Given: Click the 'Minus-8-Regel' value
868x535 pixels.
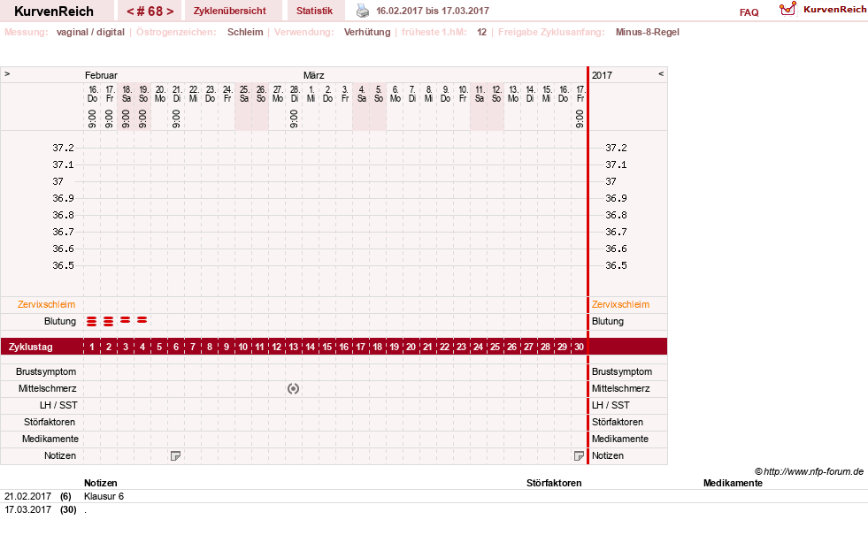Looking at the screenshot, I should coord(647,32).
